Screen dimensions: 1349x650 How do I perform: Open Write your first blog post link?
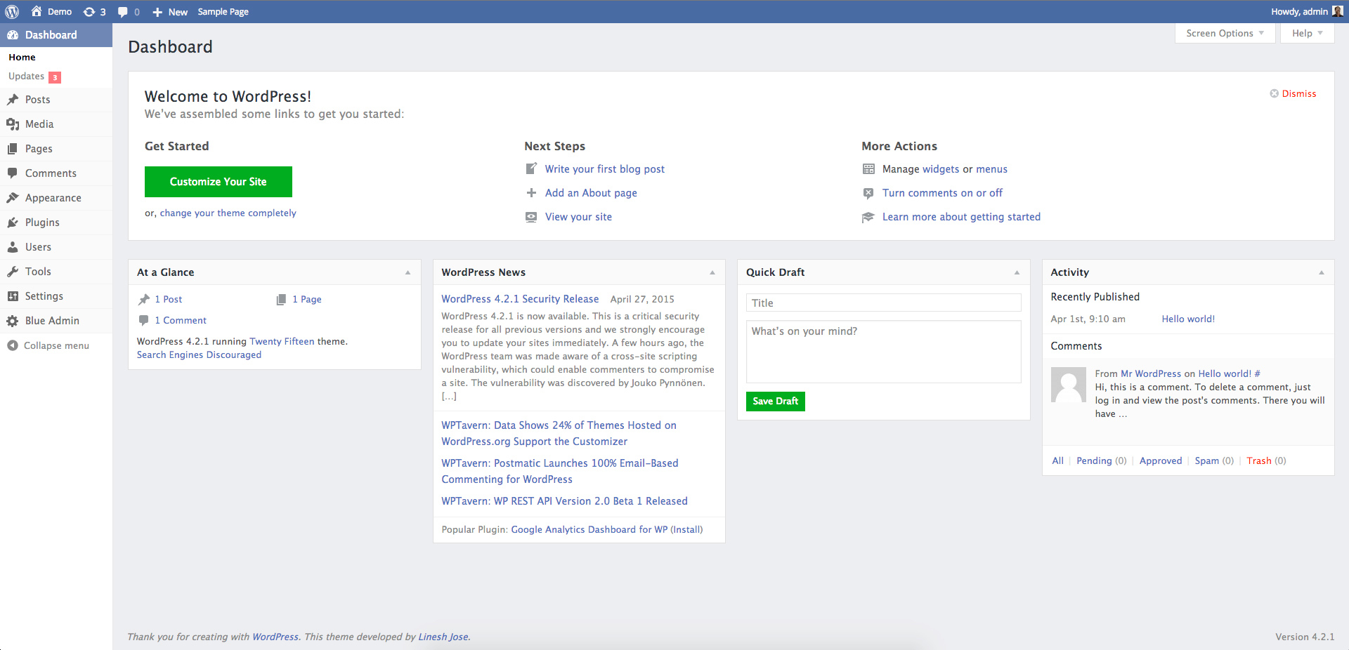[x=605, y=169]
